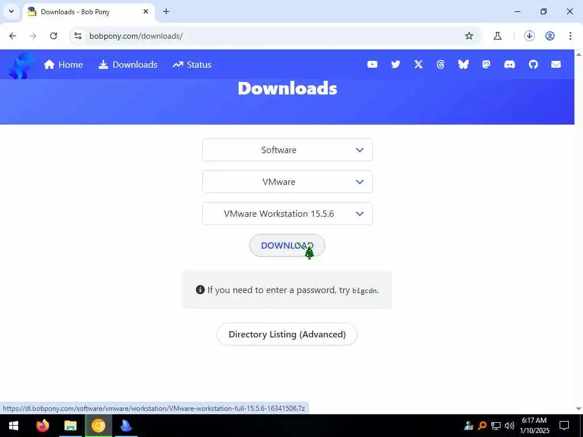Show Chrome downloads popup
Viewport: 583px width, 437px height.
[529, 36]
